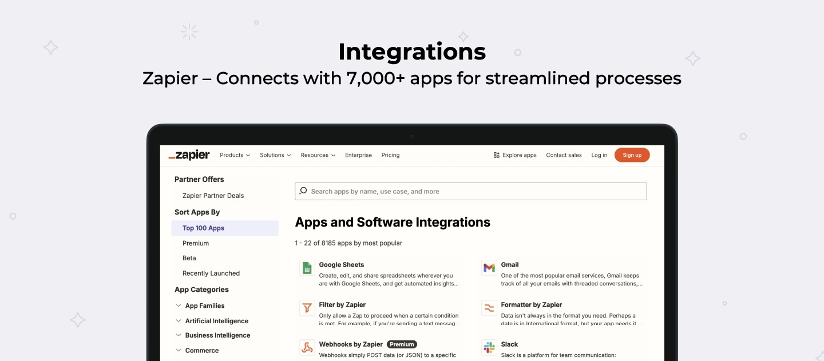Select the Filter by Zapier funnel icon
Viewport: 824px width, 361px height.
pyautogui.click(x=307, y=308)
